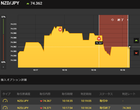Click the gauge type icon in 取引終了 row
The width and height of the screenshot is (140, 110).
[5, 108]
